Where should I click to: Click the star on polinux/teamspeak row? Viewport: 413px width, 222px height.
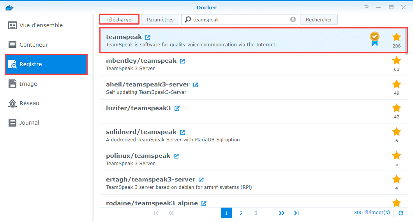coord(396,156)
